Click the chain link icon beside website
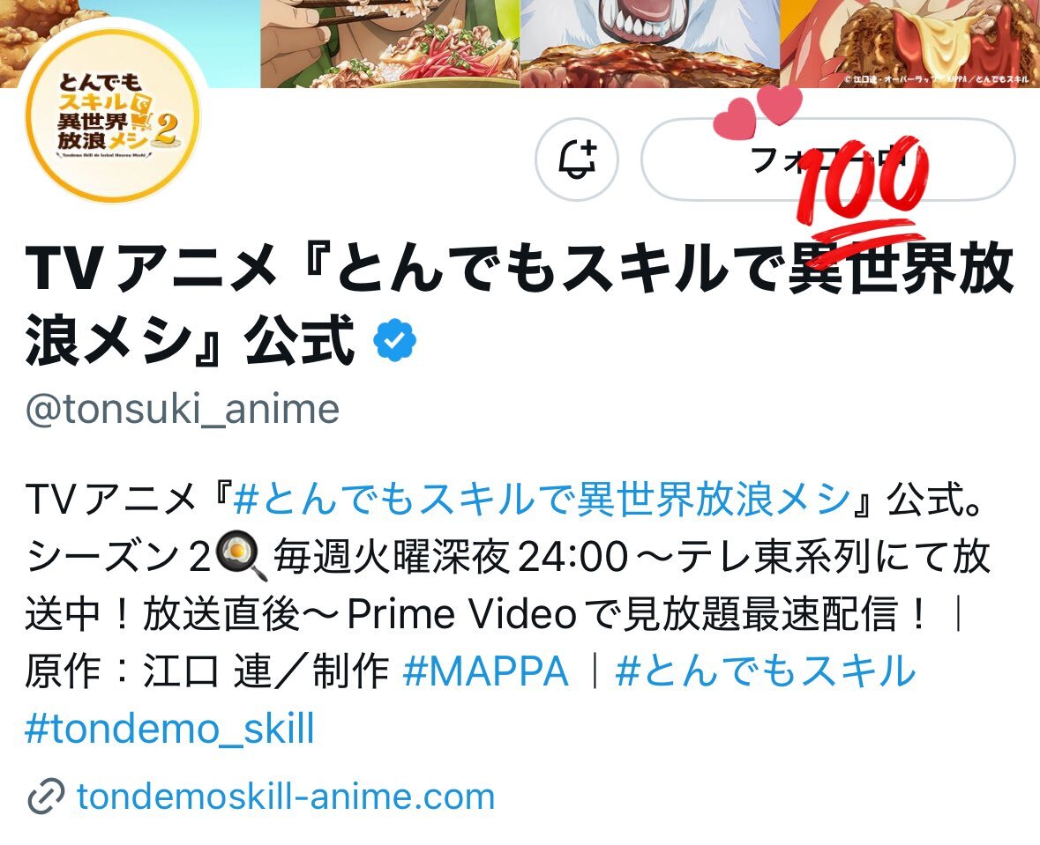1040x845 pixels. [x=46, y=796]
